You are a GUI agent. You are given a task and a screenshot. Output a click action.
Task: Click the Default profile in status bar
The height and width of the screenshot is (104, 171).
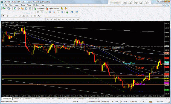click(x=75, y=102)
